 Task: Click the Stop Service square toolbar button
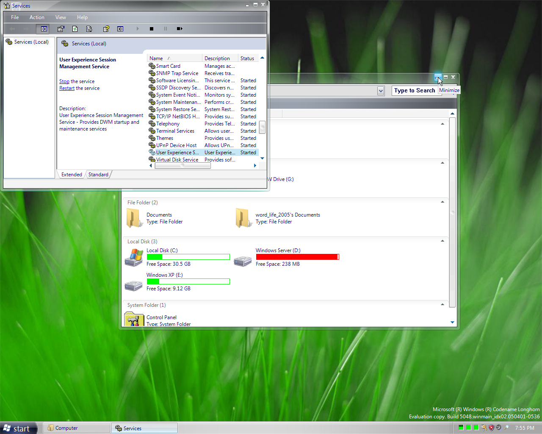[152, 29]
